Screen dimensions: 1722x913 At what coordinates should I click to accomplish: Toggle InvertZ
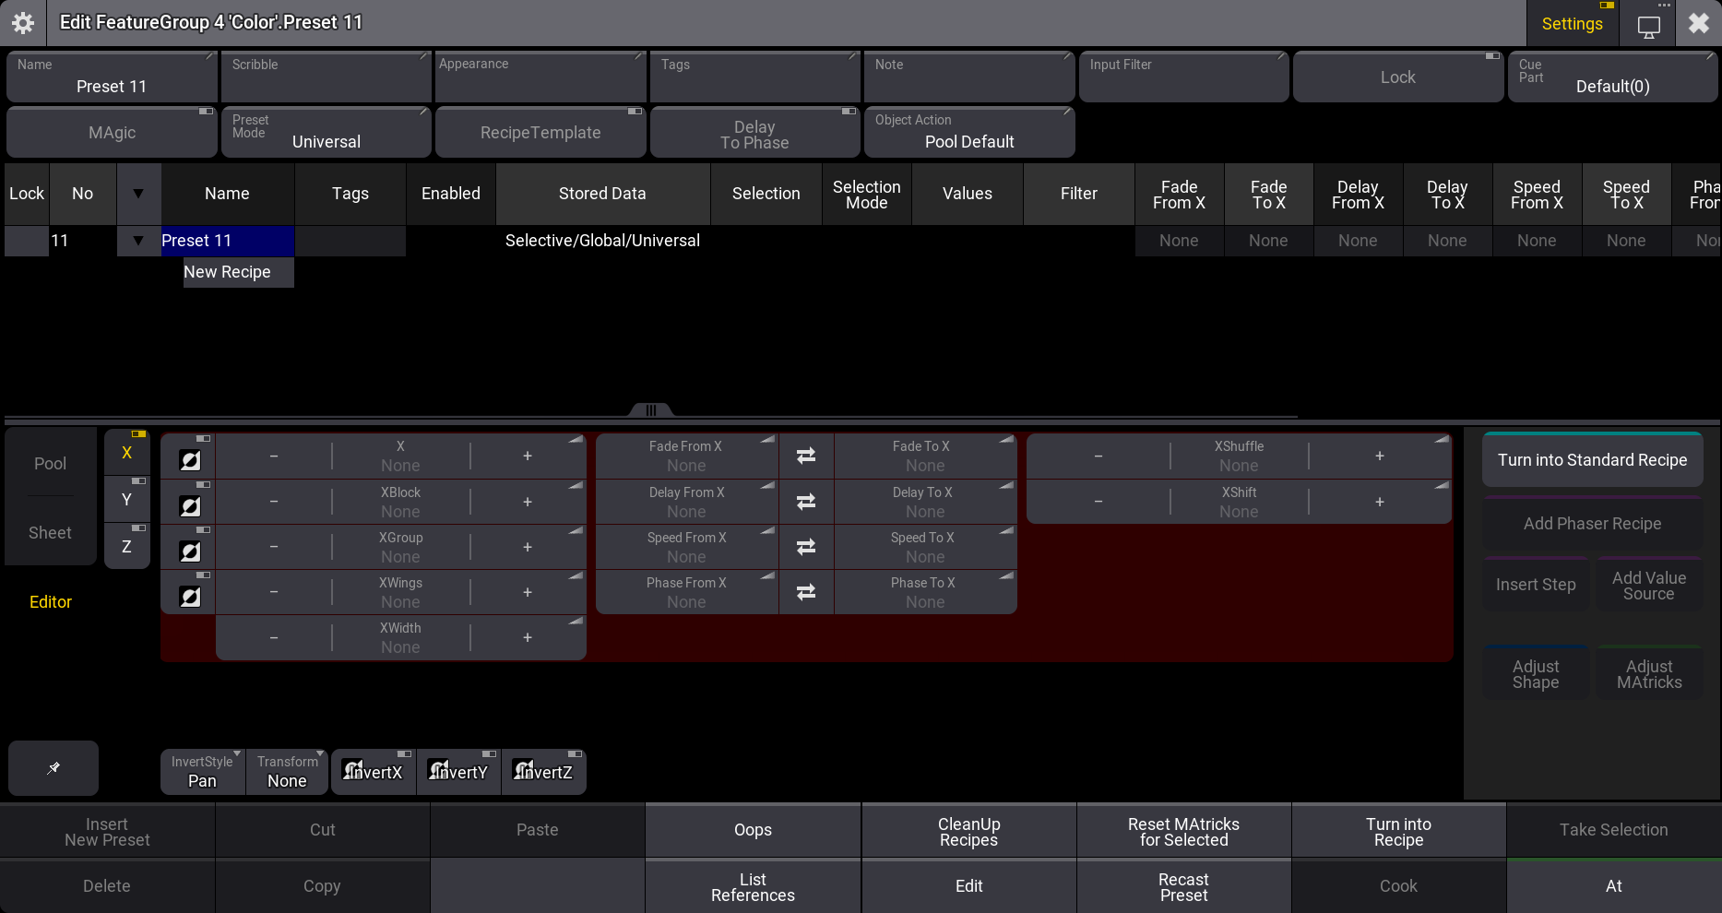click(x=543, y=772)
